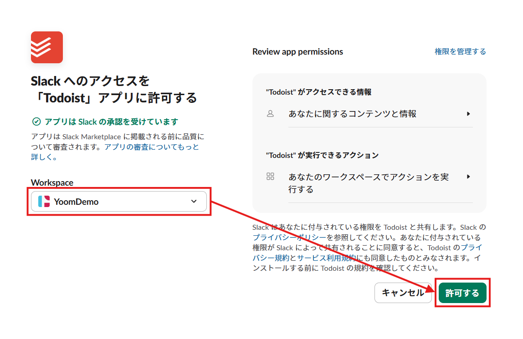The height and width of the screenshot is (339, 523).
Task: Click the Workspace label text
Action: [52, 182]
